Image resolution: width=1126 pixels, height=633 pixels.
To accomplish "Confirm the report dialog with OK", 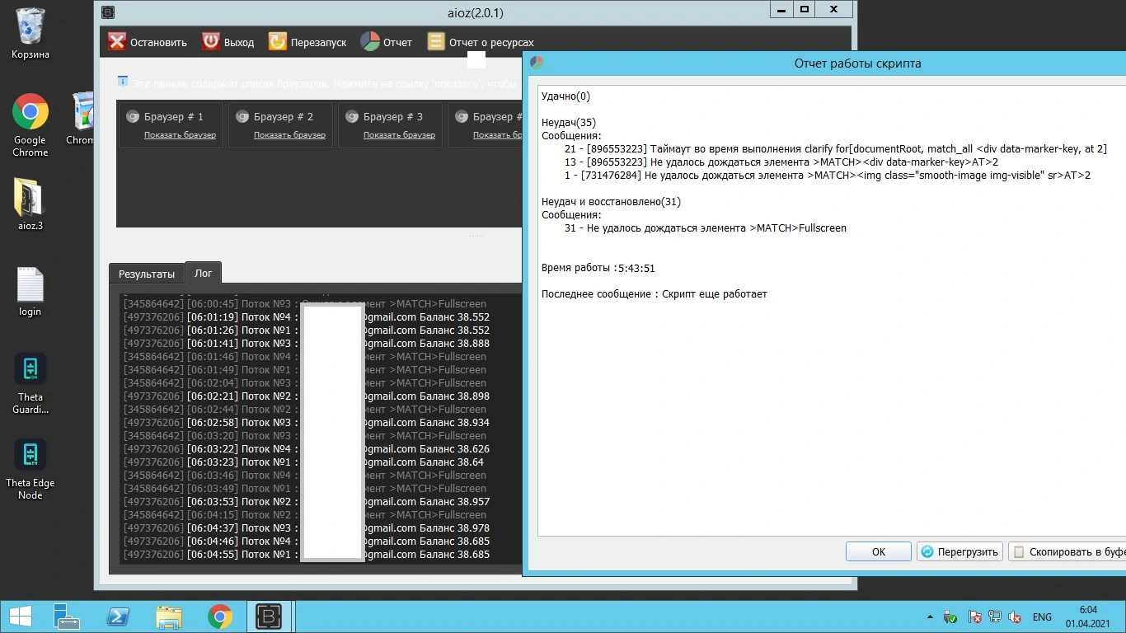I will (x=879, y=551).
